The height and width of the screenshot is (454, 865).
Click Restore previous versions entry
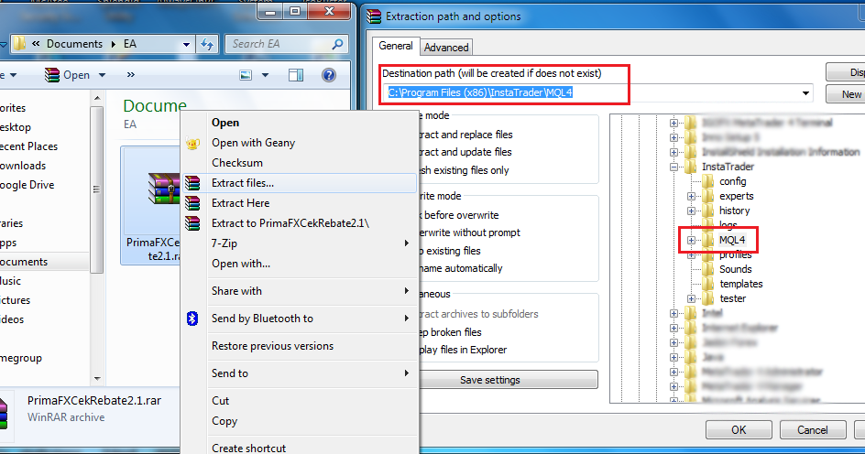(x=300, y=346)
